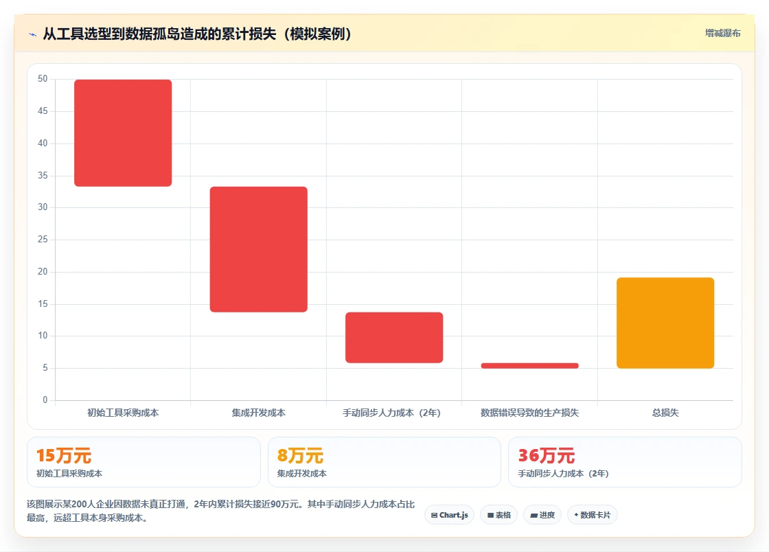Viewport: 769px width, 552px height.
Task: Select the 进度 tag chip
Action: (x=542, y=515)
